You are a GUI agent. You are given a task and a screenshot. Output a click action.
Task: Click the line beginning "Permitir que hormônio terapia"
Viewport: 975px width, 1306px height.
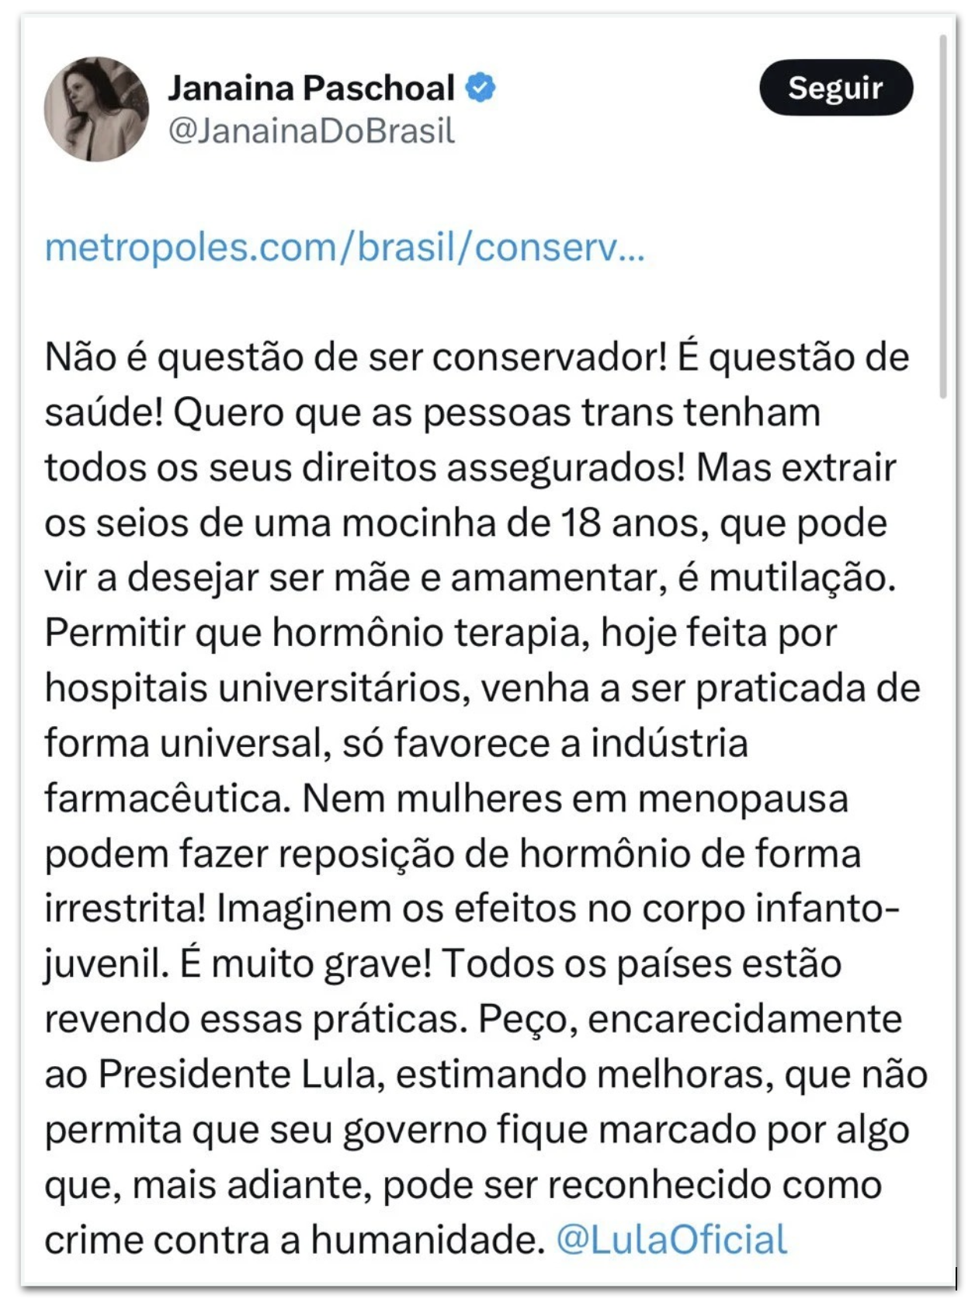point(440,634)
